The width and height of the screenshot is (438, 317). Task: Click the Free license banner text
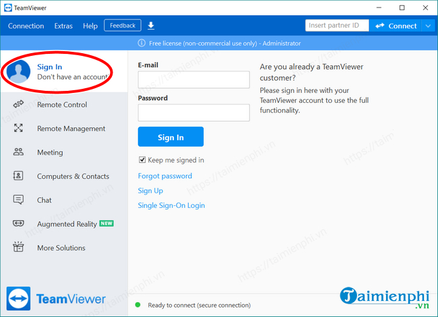(x=224, y=43)
